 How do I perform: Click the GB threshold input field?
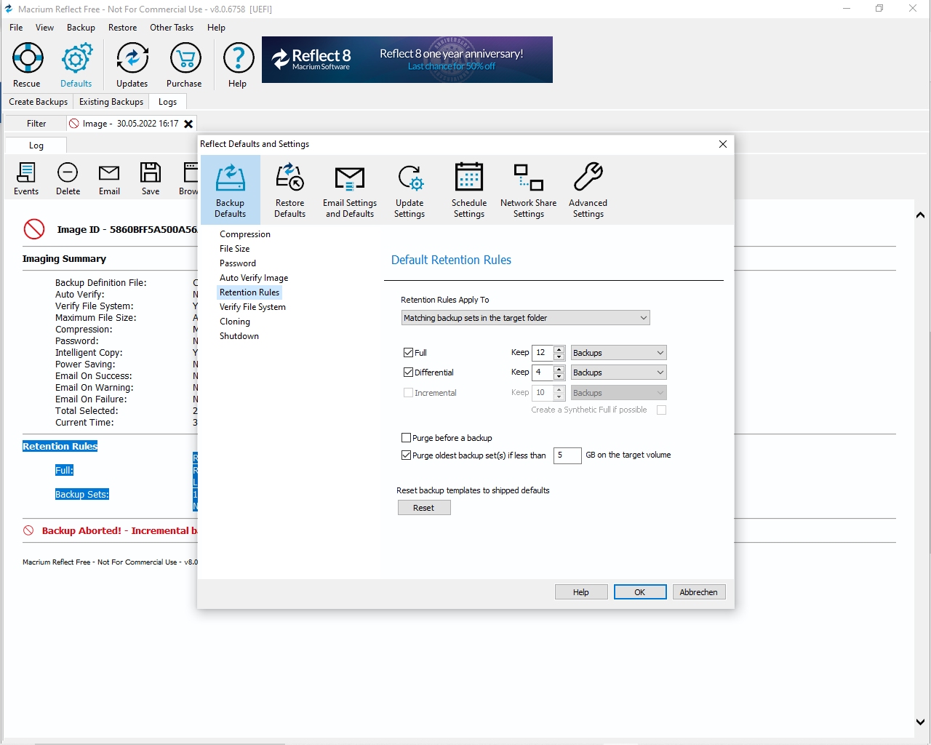[567, 455]
